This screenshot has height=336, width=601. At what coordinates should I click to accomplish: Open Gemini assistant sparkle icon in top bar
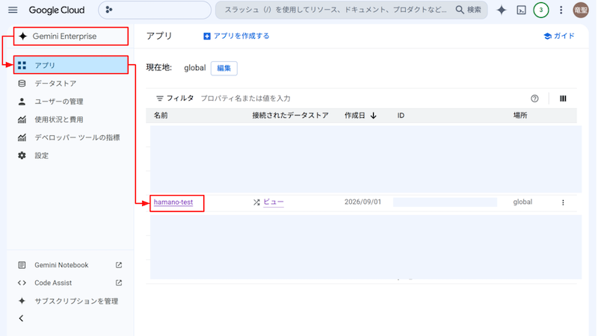pyautogui.click(x=502, y=10)
